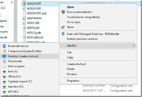Click the WDFLSMS.dll file icon

coord(24,37)
